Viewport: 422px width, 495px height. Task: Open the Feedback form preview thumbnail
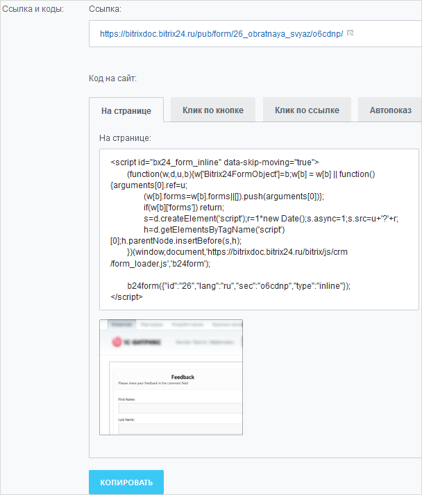(171, 377)
